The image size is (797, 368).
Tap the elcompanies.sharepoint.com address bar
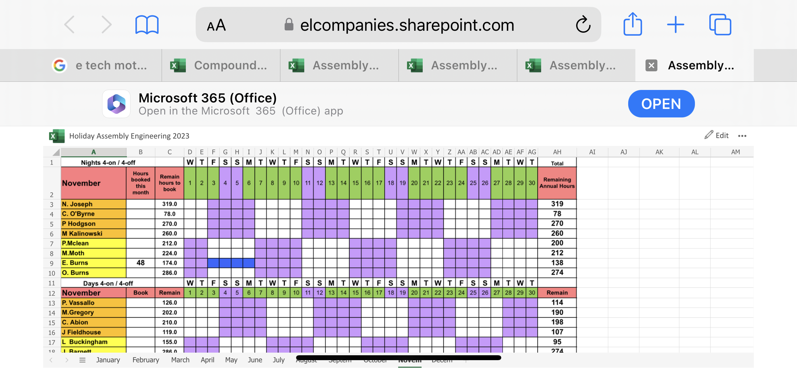[407, 25]
